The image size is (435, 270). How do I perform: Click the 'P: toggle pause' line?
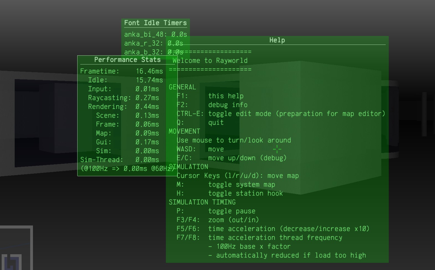216,211
